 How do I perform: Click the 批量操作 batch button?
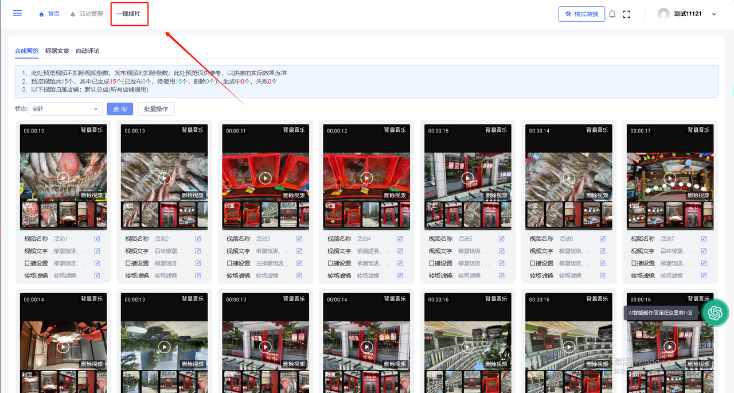(156, 109)
